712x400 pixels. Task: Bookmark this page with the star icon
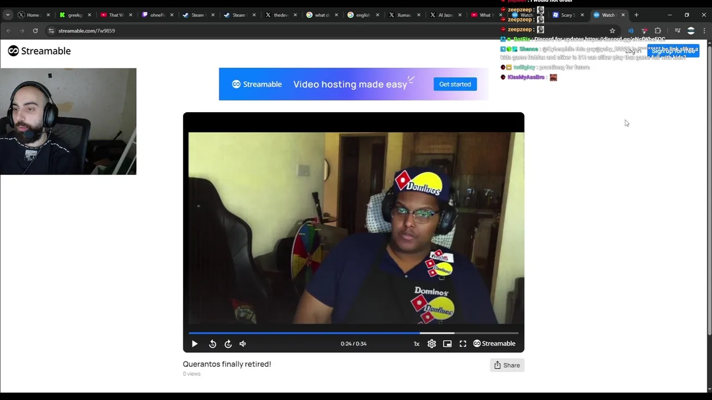612,31
